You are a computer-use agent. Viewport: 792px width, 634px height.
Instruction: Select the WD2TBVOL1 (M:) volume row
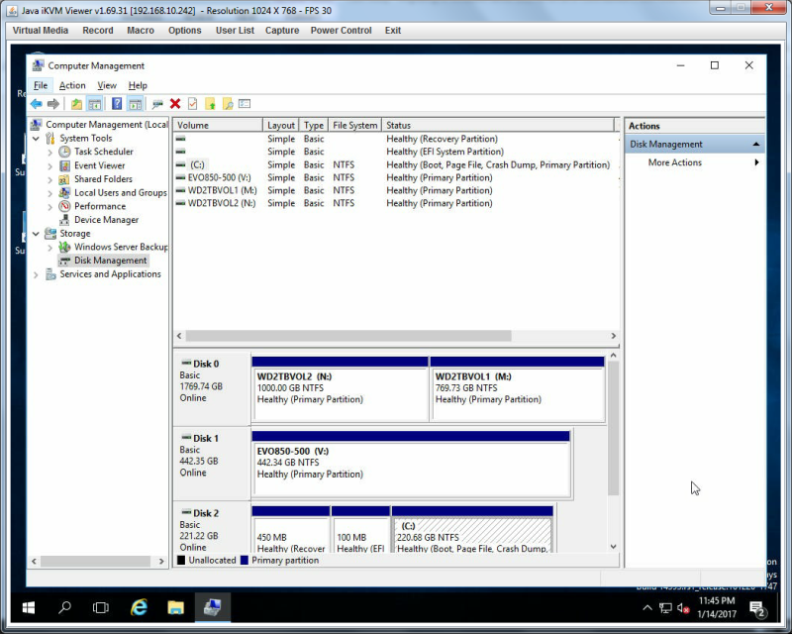[396, 190]
